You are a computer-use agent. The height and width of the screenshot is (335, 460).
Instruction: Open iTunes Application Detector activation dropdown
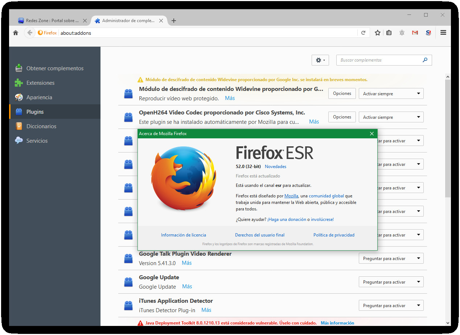pos(391,305)
